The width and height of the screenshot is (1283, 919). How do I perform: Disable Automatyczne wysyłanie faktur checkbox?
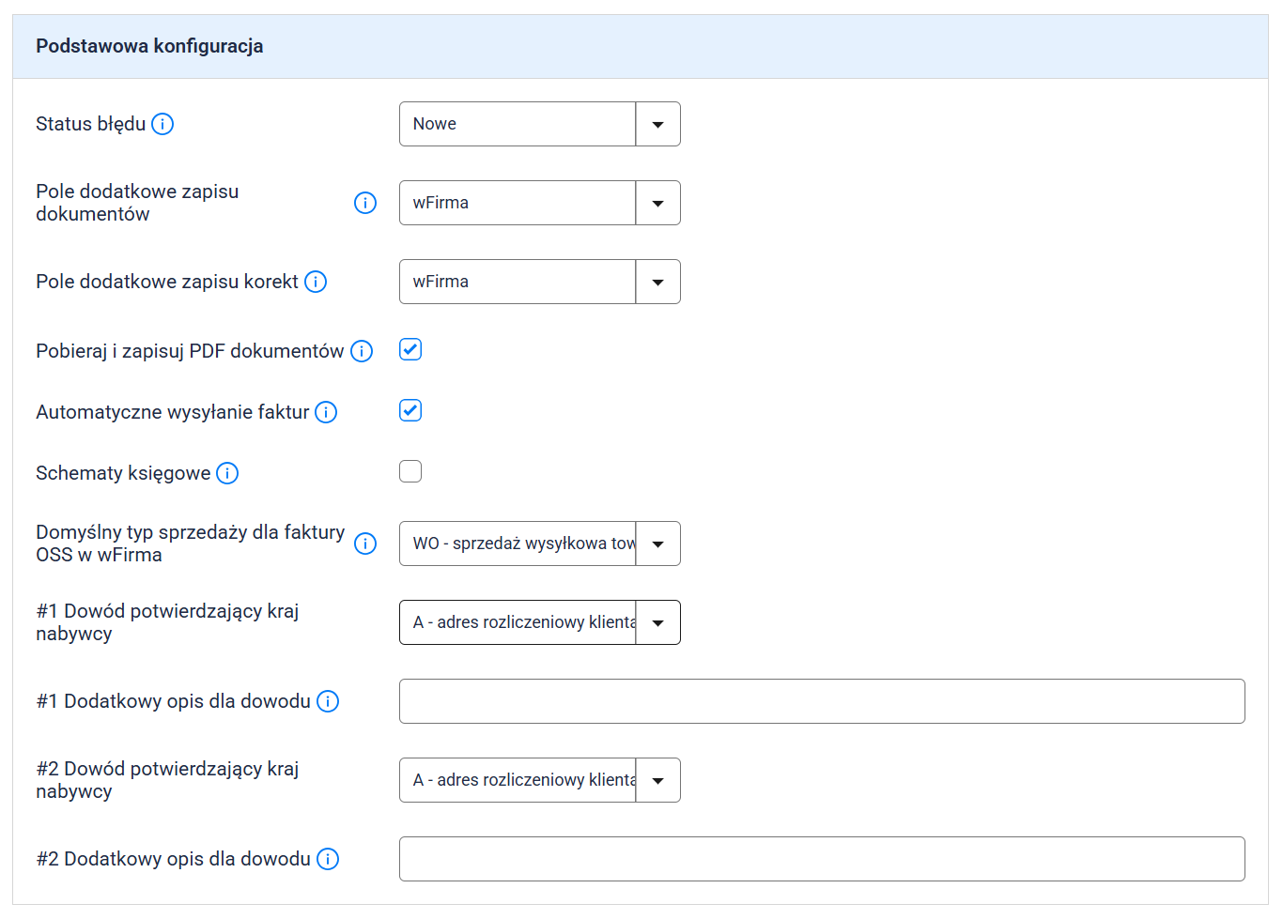410,411
